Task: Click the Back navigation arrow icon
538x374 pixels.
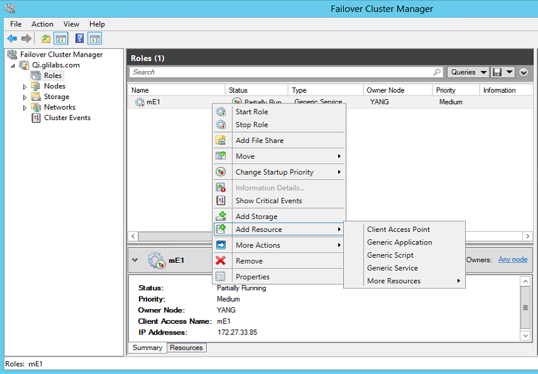Action: tap(12, 38)
